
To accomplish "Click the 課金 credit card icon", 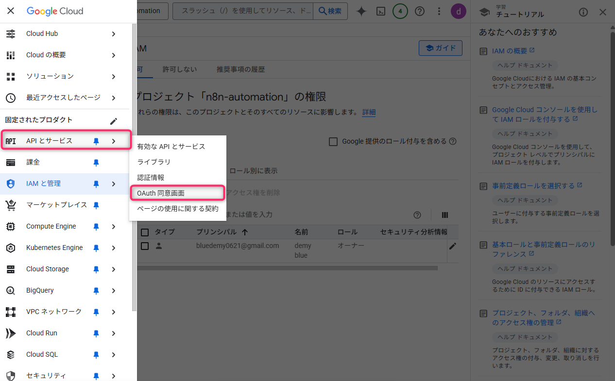I will 11,162.
